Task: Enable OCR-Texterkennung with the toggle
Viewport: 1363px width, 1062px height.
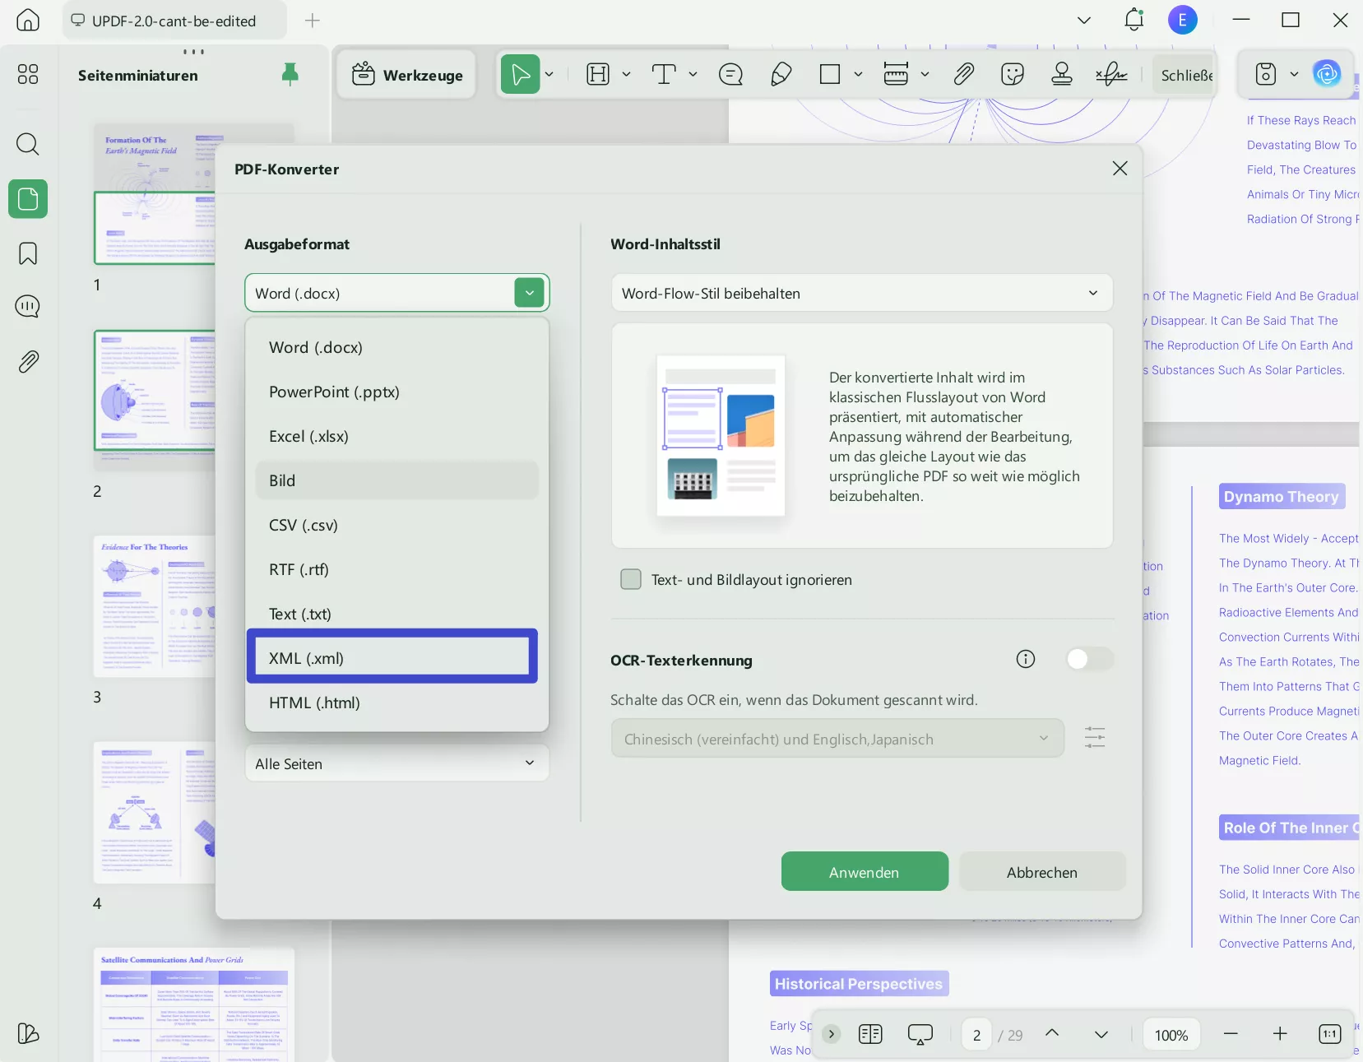Action: (x=1088, y=659)
